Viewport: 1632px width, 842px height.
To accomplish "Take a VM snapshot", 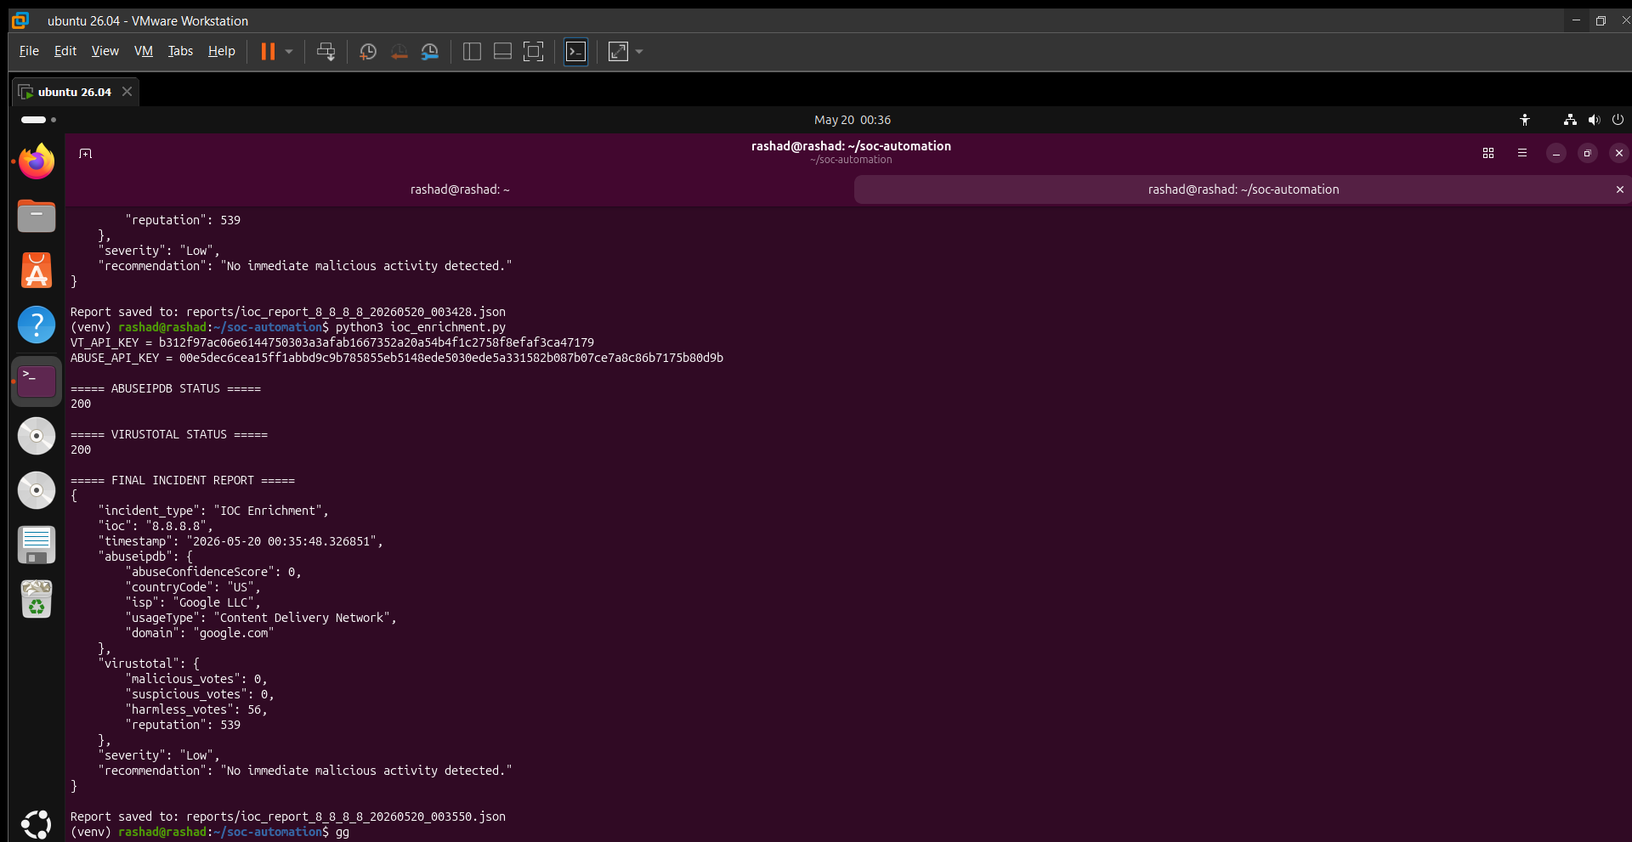I will click(x=368, y=52).
